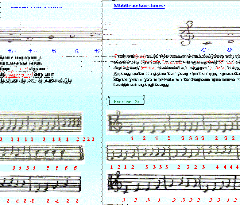Click the treble clef of the first Exercise 3 staff
The image size is (240, 205).
point(113,124)
